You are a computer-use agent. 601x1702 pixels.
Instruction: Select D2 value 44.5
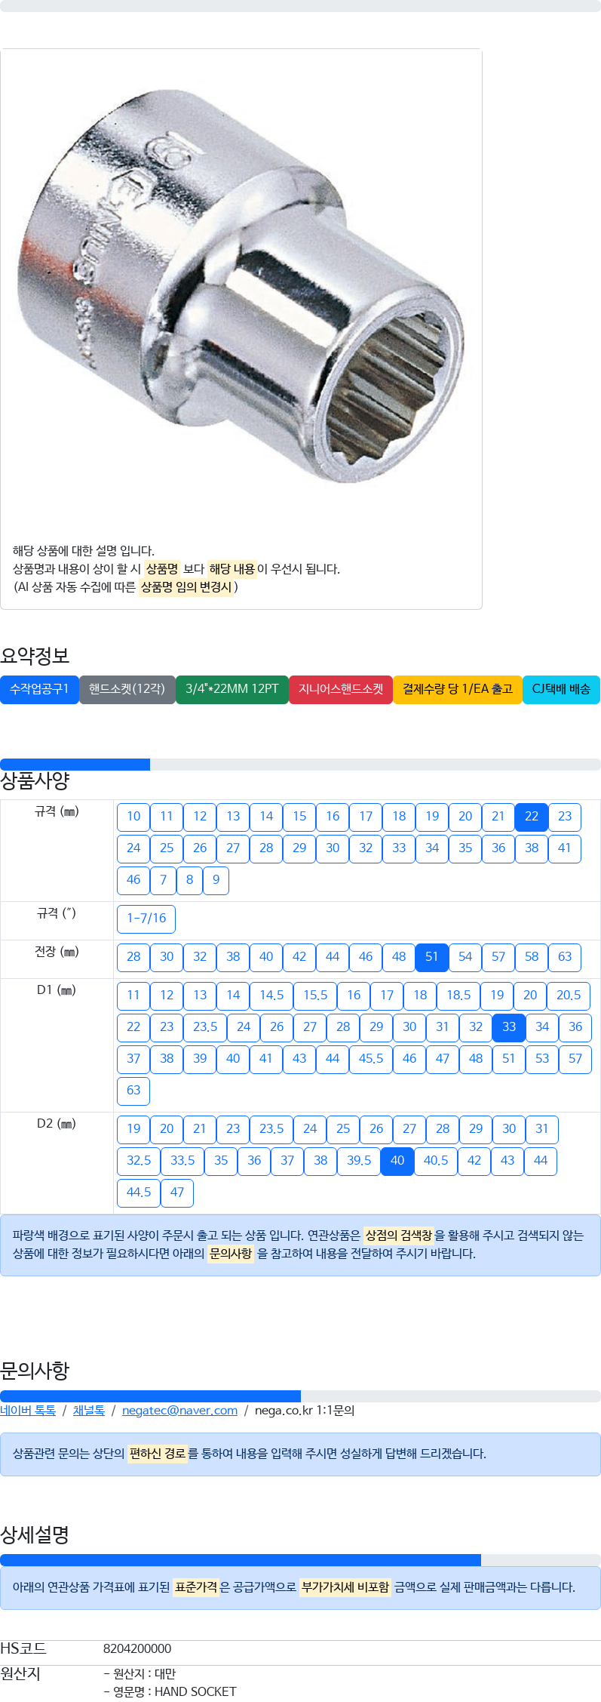[x=139, y=1193]
